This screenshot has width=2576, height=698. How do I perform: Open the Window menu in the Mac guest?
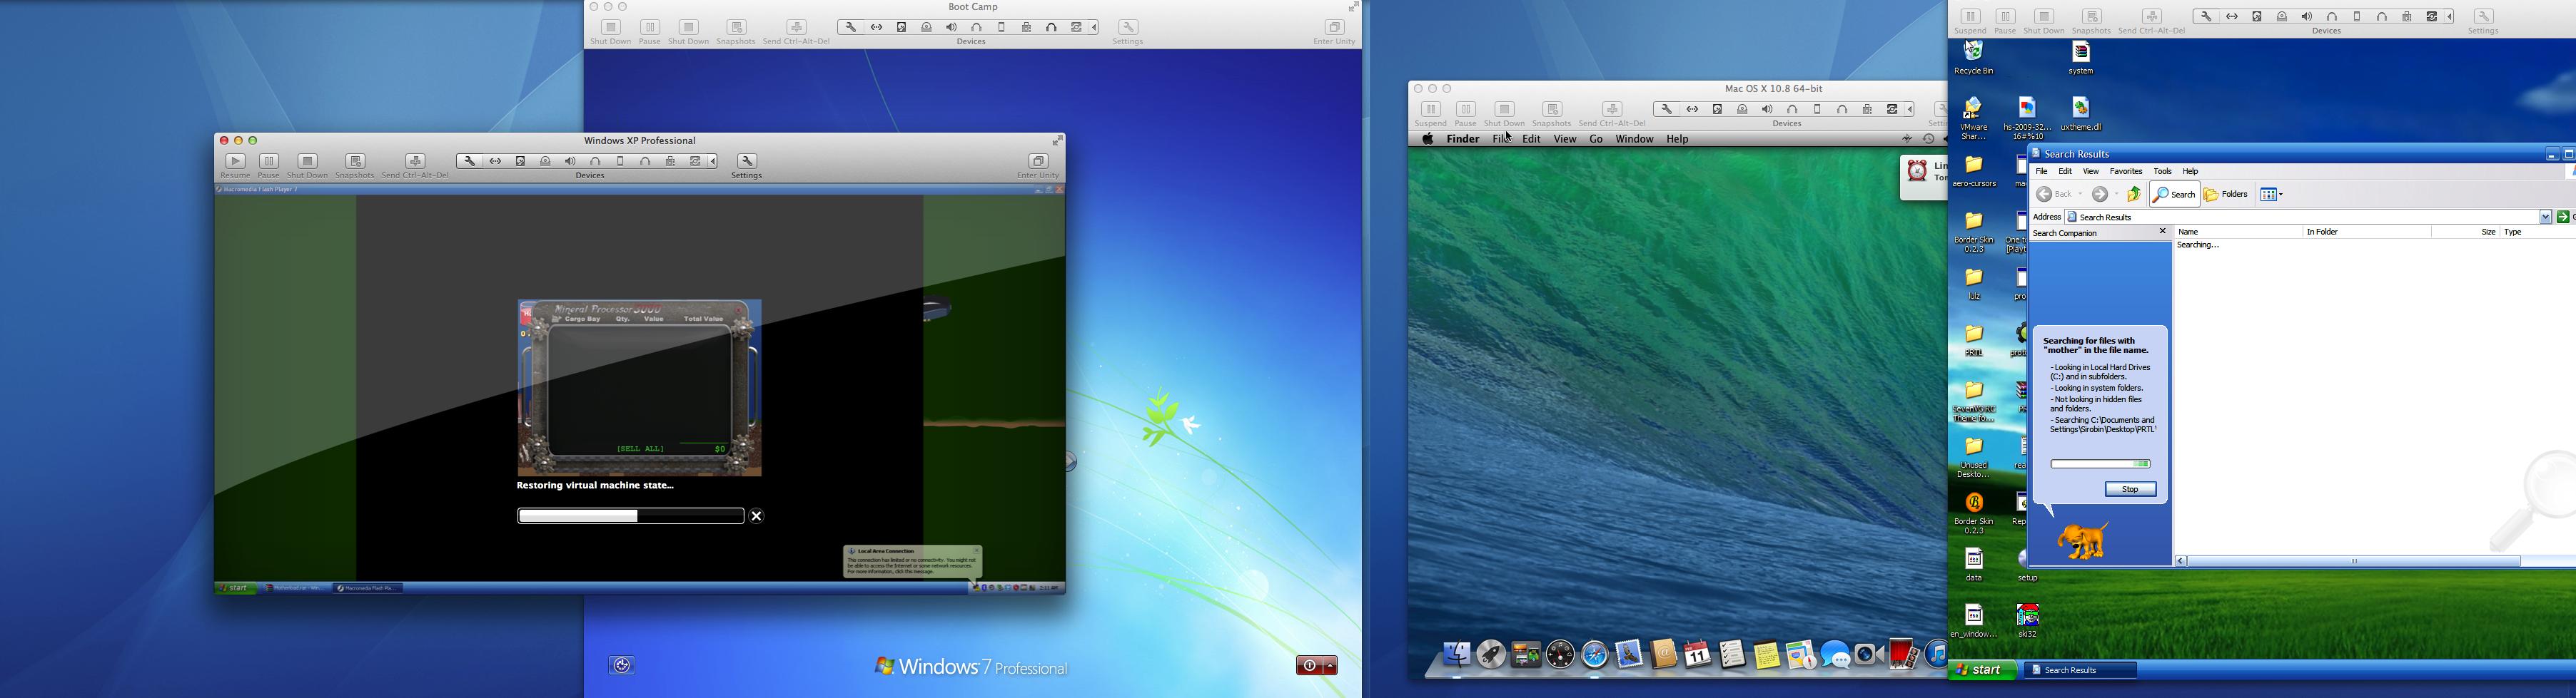tap(1635, 140)
